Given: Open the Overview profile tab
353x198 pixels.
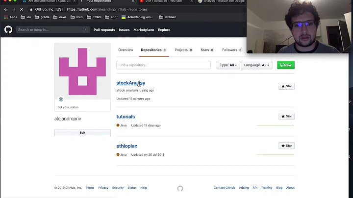Looking at the screenshot, I should (x=126, y=50).
